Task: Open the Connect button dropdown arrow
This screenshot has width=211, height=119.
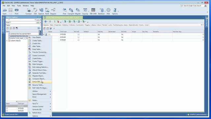Action: [32, 11]
